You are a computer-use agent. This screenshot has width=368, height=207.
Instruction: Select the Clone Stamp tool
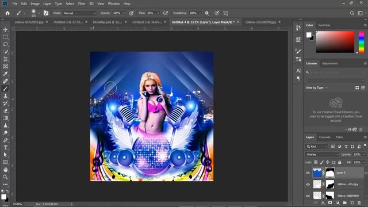[x=5, y=96]
